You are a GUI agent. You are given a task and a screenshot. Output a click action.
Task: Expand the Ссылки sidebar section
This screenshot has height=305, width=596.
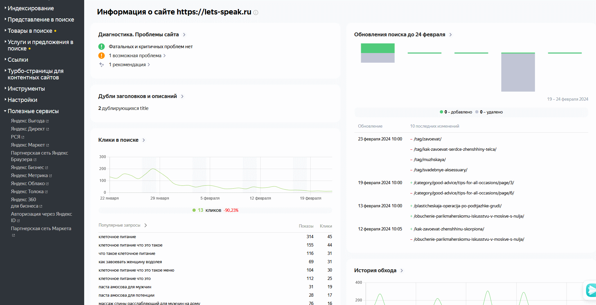[18, 60]
